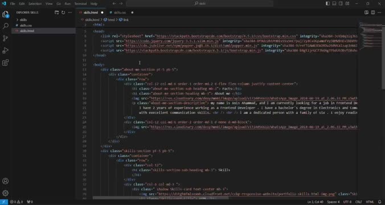385x205 pixels.
Task: Close unsaved skills.css tab dot
Action: click(x=132, y=13)
